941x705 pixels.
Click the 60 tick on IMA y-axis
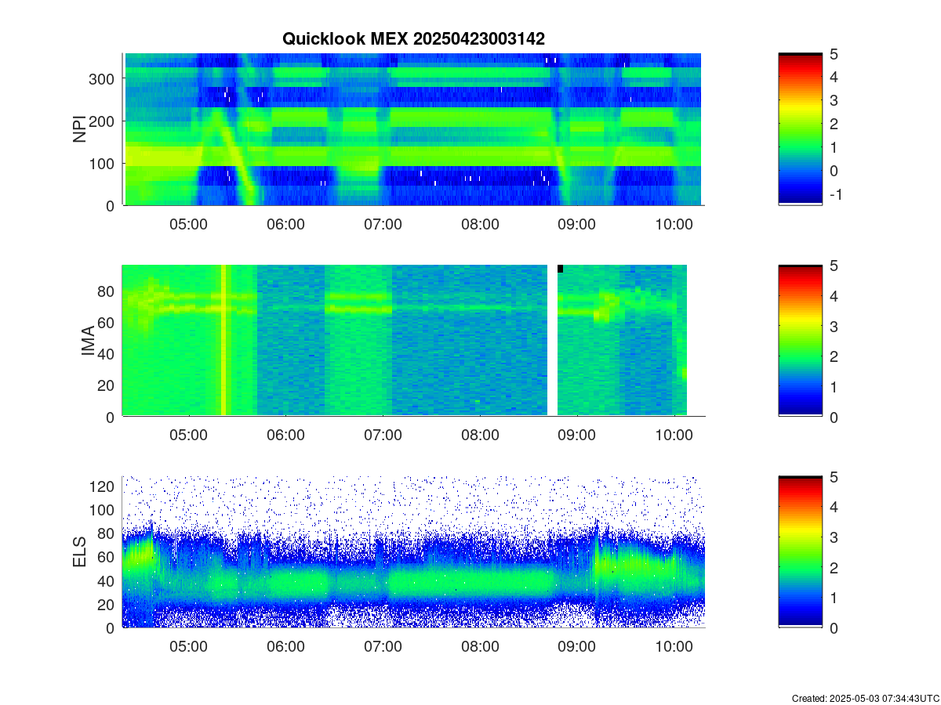click(x=107, y=323)
